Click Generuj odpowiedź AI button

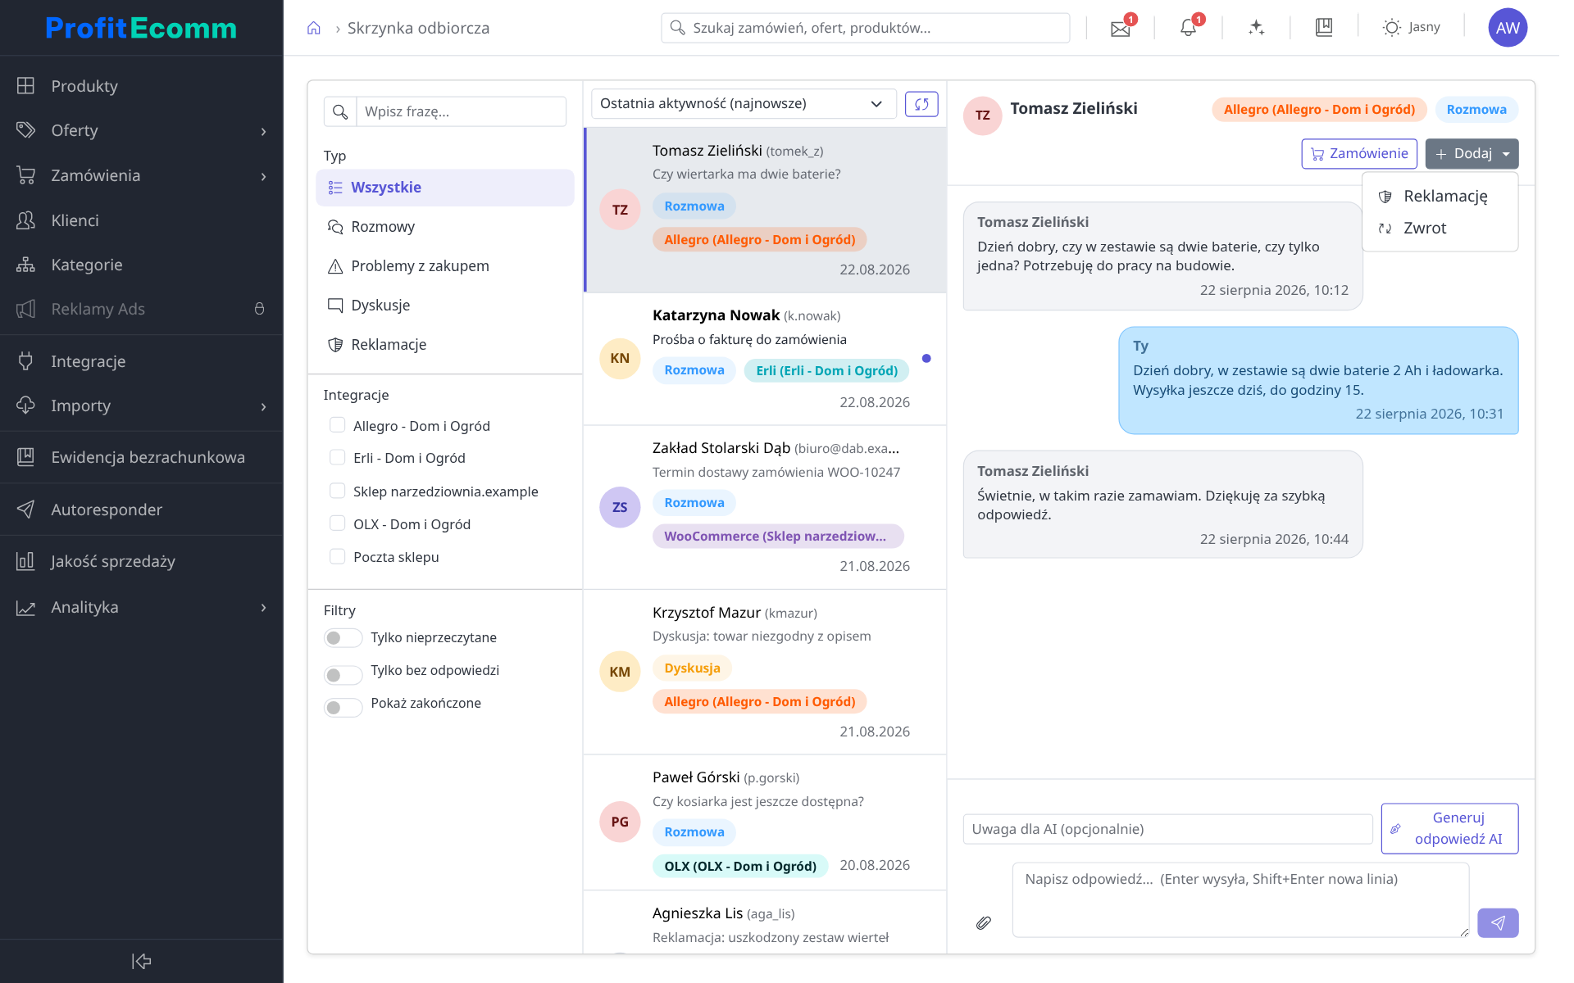point(1449,828)
